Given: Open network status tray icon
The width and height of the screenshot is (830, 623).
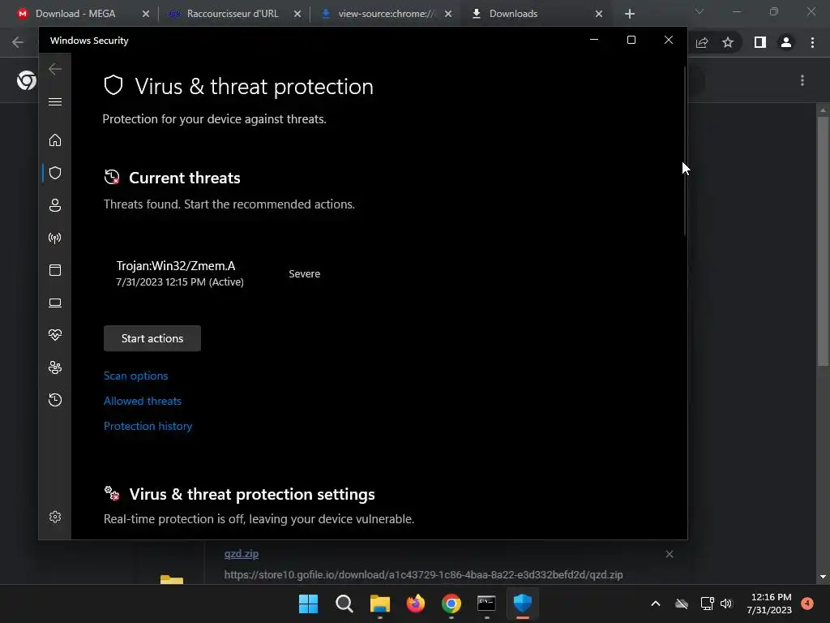Looking at the screenshot, I should (x=707, y=604).
